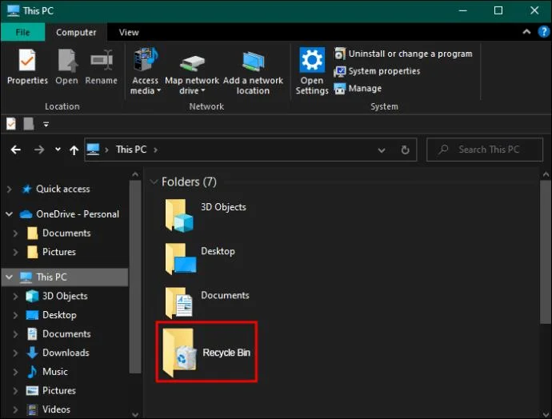
Task: Select Pictures under OneDrive - Personal
Action: (58, 252)
